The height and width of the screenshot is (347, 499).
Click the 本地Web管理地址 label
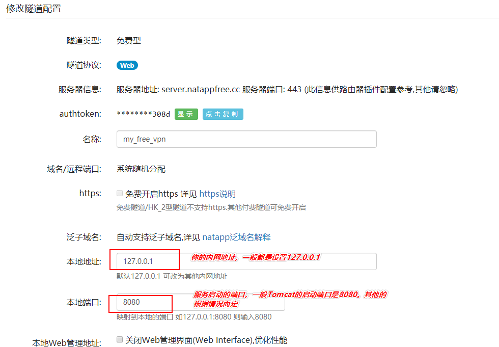(67, 342)
